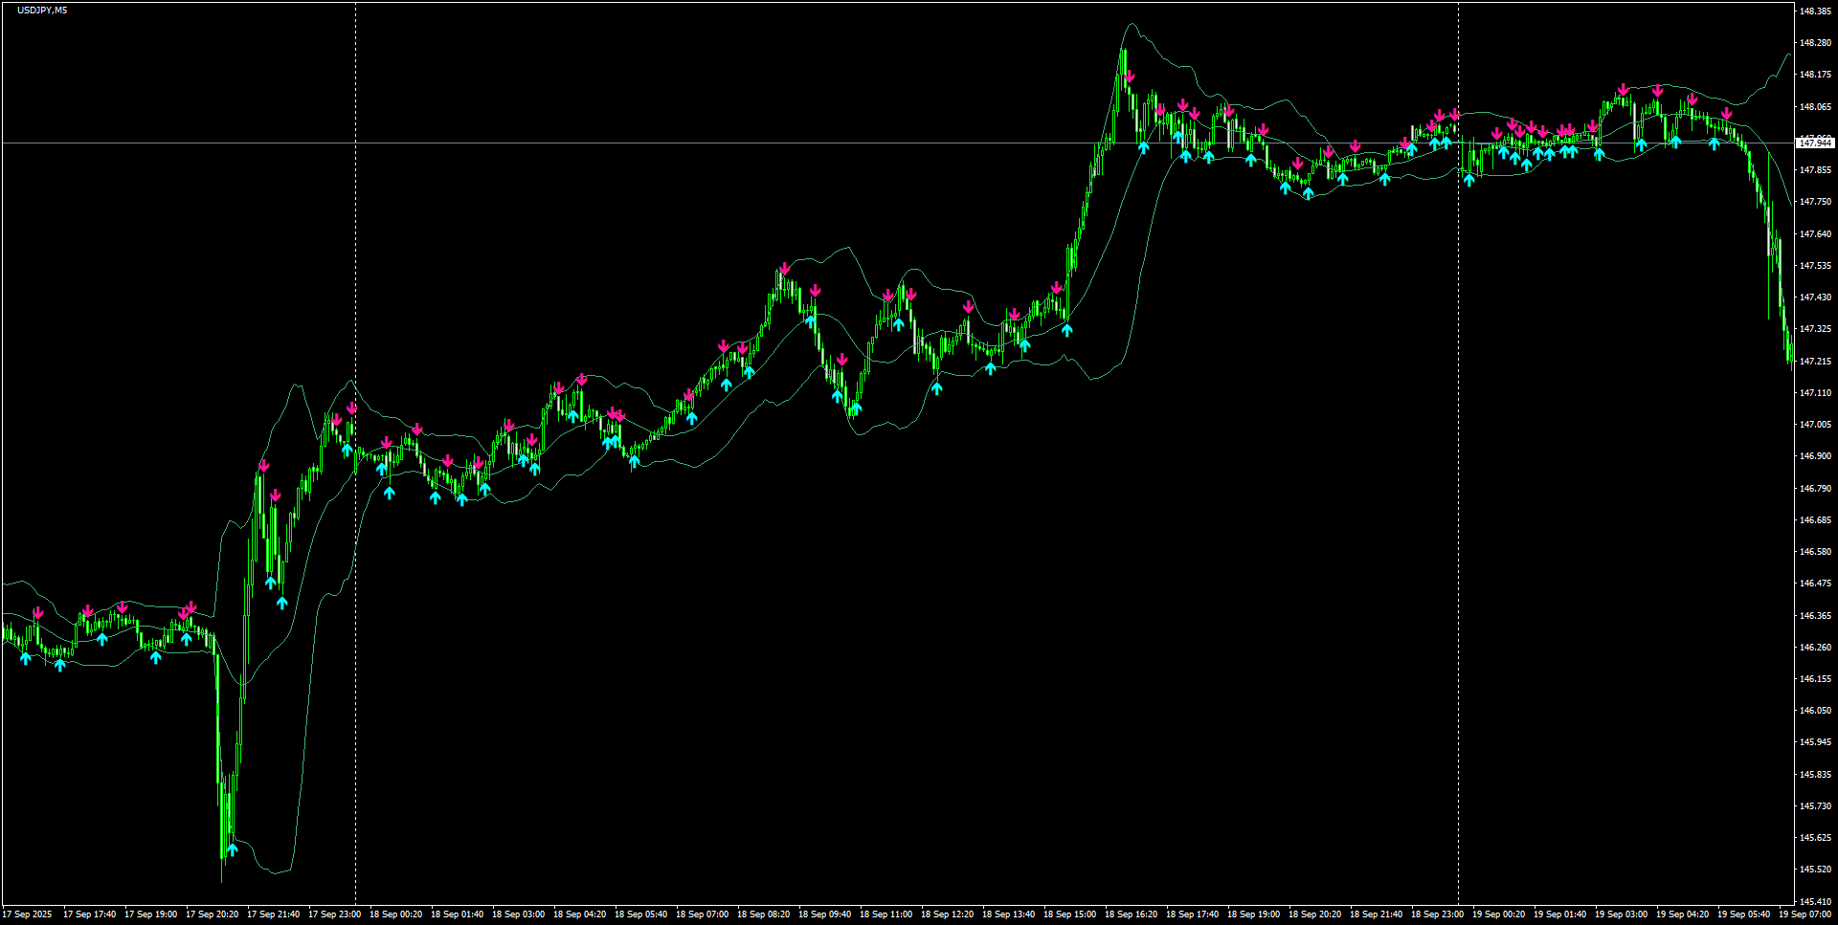
Task: Select price level 148.065 on the axis
Action: pos(1815,107)
